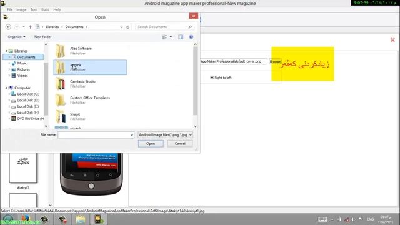Open the Organize dropdown
Viewport: 400px width, 225px height.
(x=17, y=37)
